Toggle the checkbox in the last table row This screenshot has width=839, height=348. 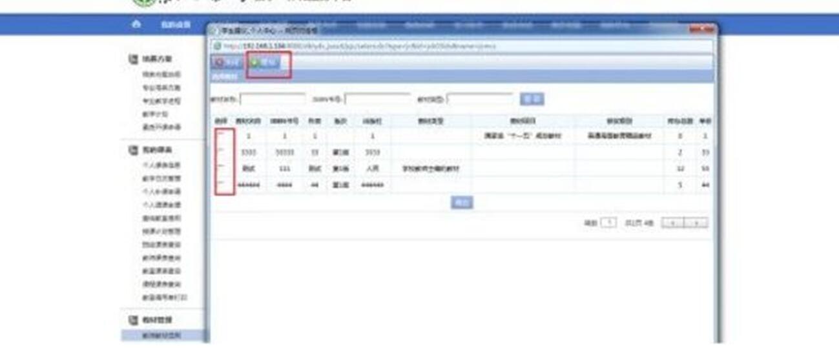[221, 185]
